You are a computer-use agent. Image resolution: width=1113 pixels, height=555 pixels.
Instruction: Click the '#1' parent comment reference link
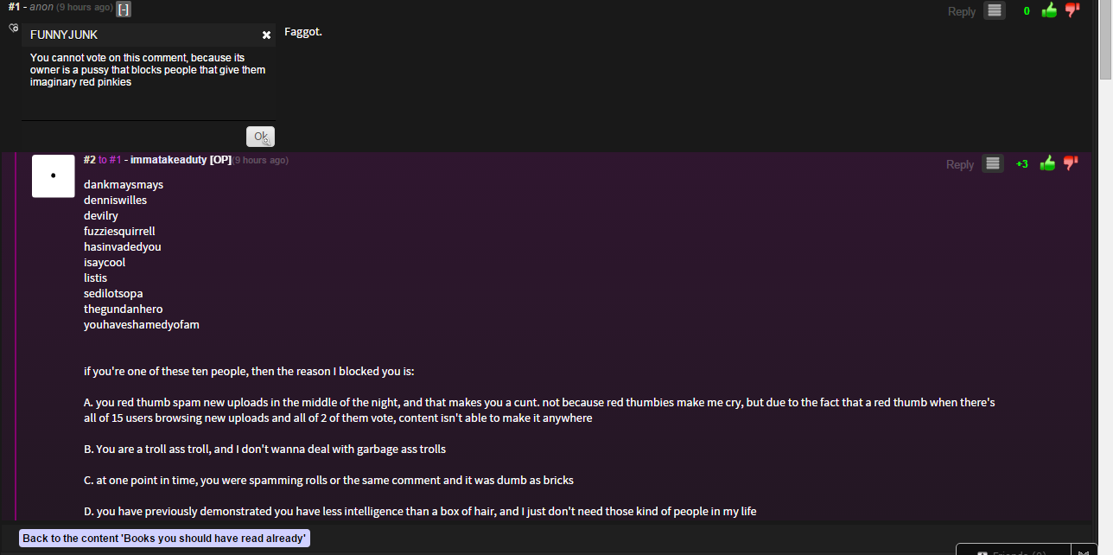click(x=115, y=160)
